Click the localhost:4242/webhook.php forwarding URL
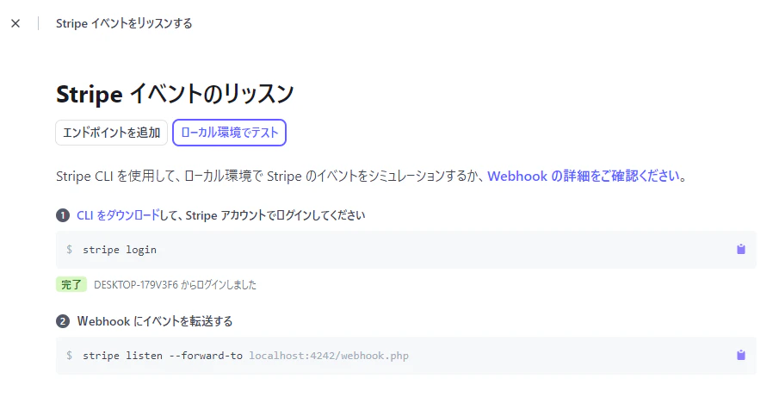 329,356
